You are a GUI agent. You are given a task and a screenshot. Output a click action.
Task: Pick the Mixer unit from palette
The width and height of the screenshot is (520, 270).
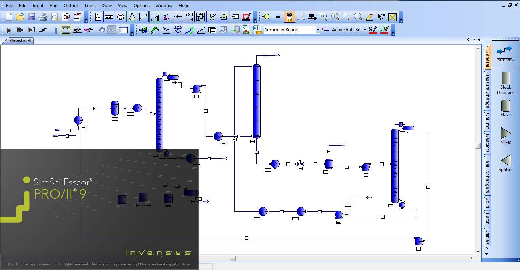pos(506,136)
